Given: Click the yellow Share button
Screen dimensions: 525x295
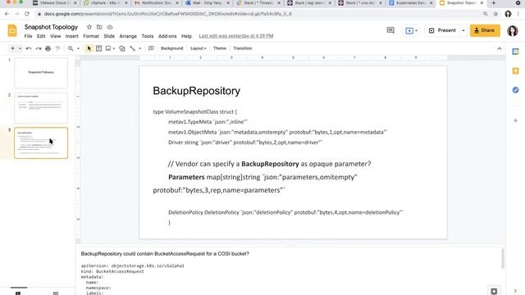Looking at the screenshot, I should click(485, 30).
